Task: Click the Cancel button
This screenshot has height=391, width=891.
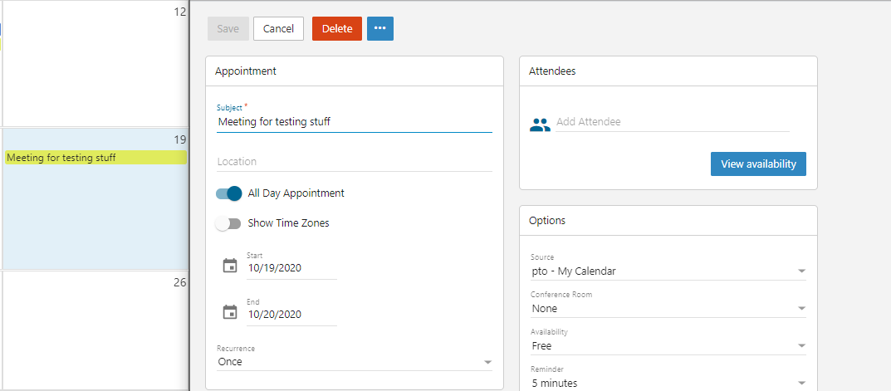Action: point(278,28)
